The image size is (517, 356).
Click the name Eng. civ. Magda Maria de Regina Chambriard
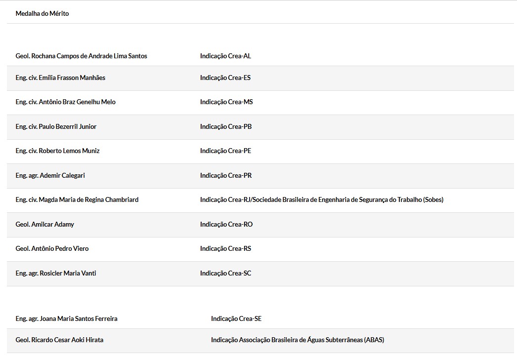pyautogui.click(x=77, y=200)
